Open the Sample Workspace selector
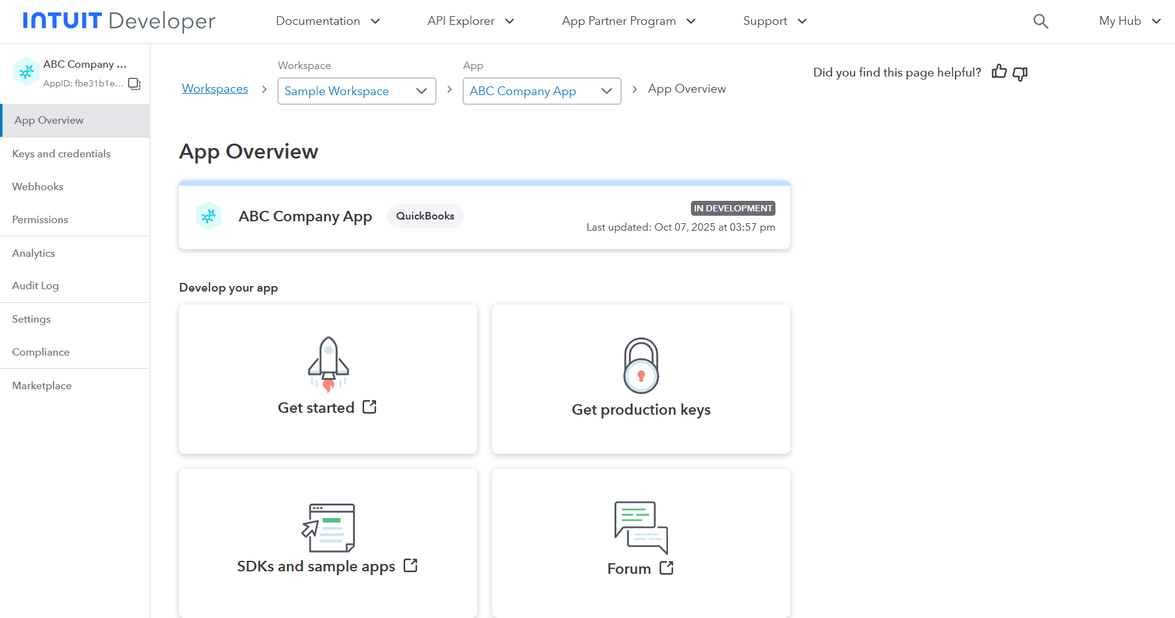This screenshot has height=618, width=1175. click(357, 91)
